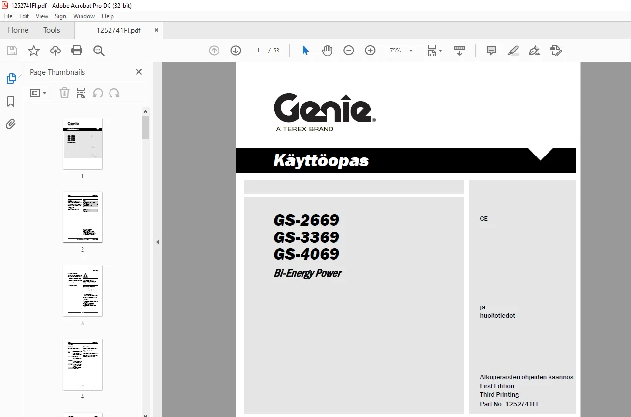Image resolution: width=631 pixels, height=417 pixels.
Task: Select the 1252741FI.pdf document tab
Action: pos(118,30)
